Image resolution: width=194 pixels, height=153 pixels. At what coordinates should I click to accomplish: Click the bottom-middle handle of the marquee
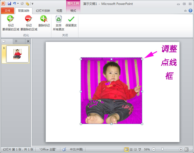(112, 124)
